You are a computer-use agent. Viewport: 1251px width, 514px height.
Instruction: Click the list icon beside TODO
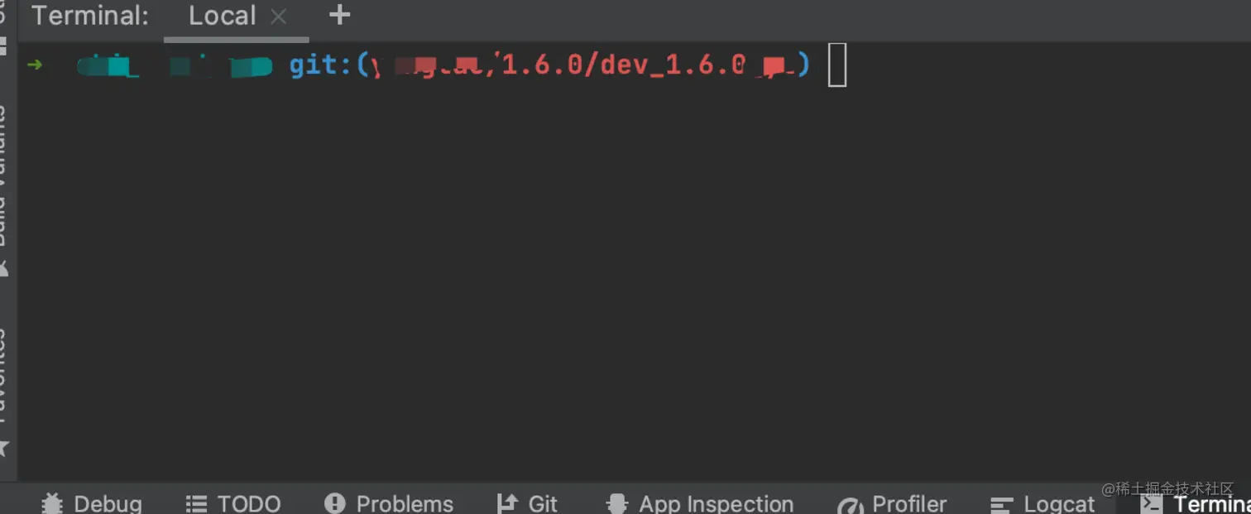196,503
